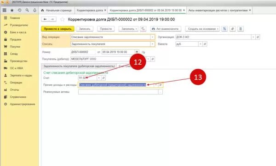Open the notifications bell

point(34,11)
